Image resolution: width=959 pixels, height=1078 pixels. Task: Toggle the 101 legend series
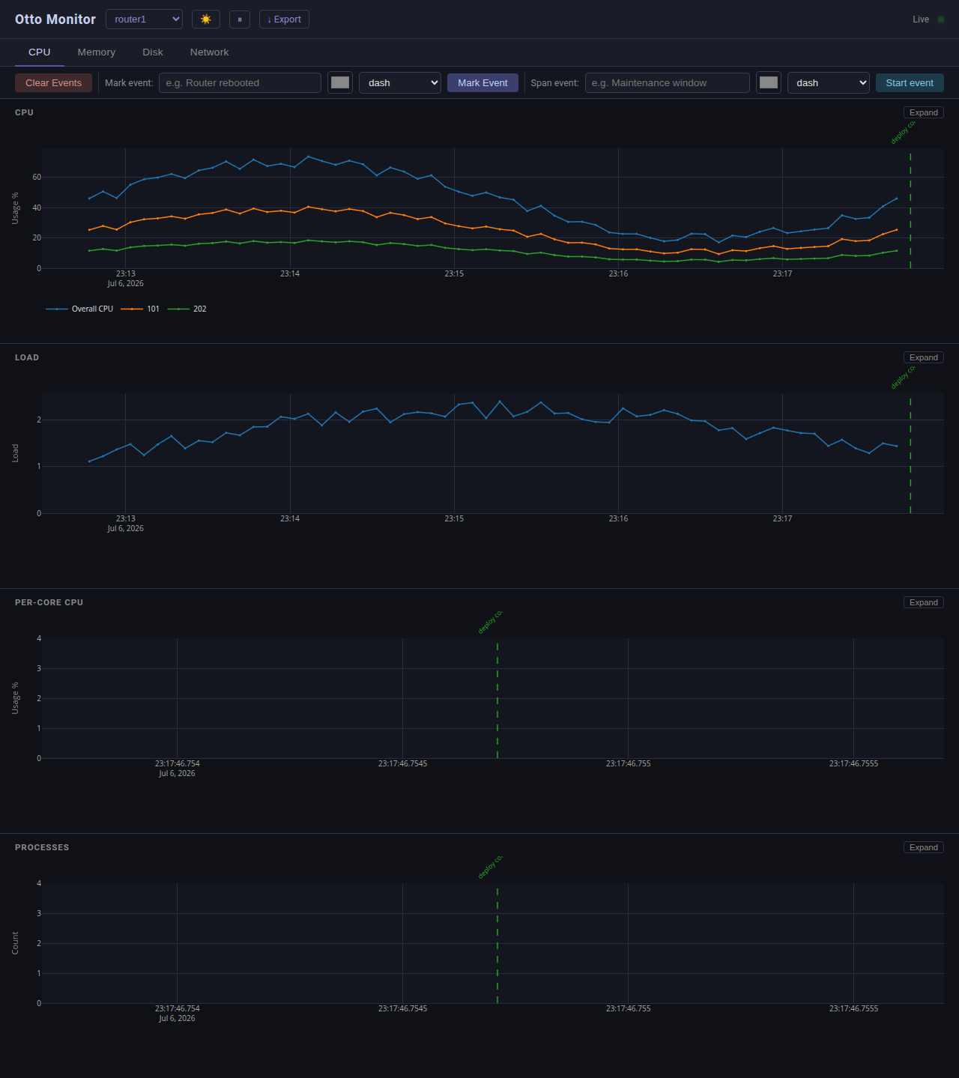(x=141, y=309)
